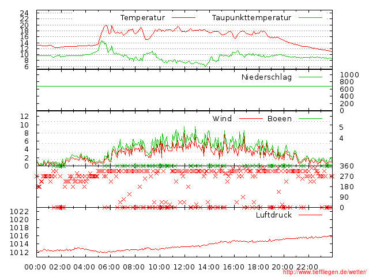The height and width of the screenshot is (277, 369).
Task: Click the 180 wind direction axis value
Action: click(x=347, y=187)
